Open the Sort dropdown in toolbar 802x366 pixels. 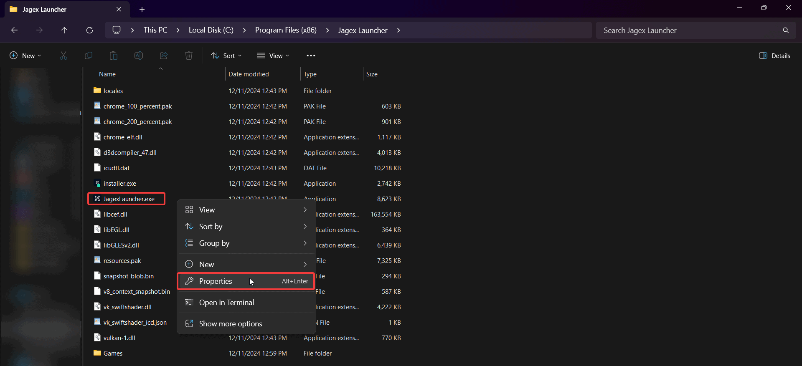[226, 56]
